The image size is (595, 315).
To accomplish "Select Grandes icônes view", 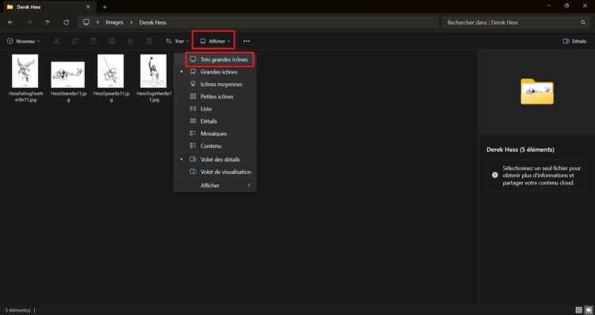I will click(215, 72).
